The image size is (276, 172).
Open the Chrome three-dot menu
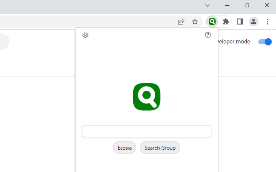tap(267, 21)
